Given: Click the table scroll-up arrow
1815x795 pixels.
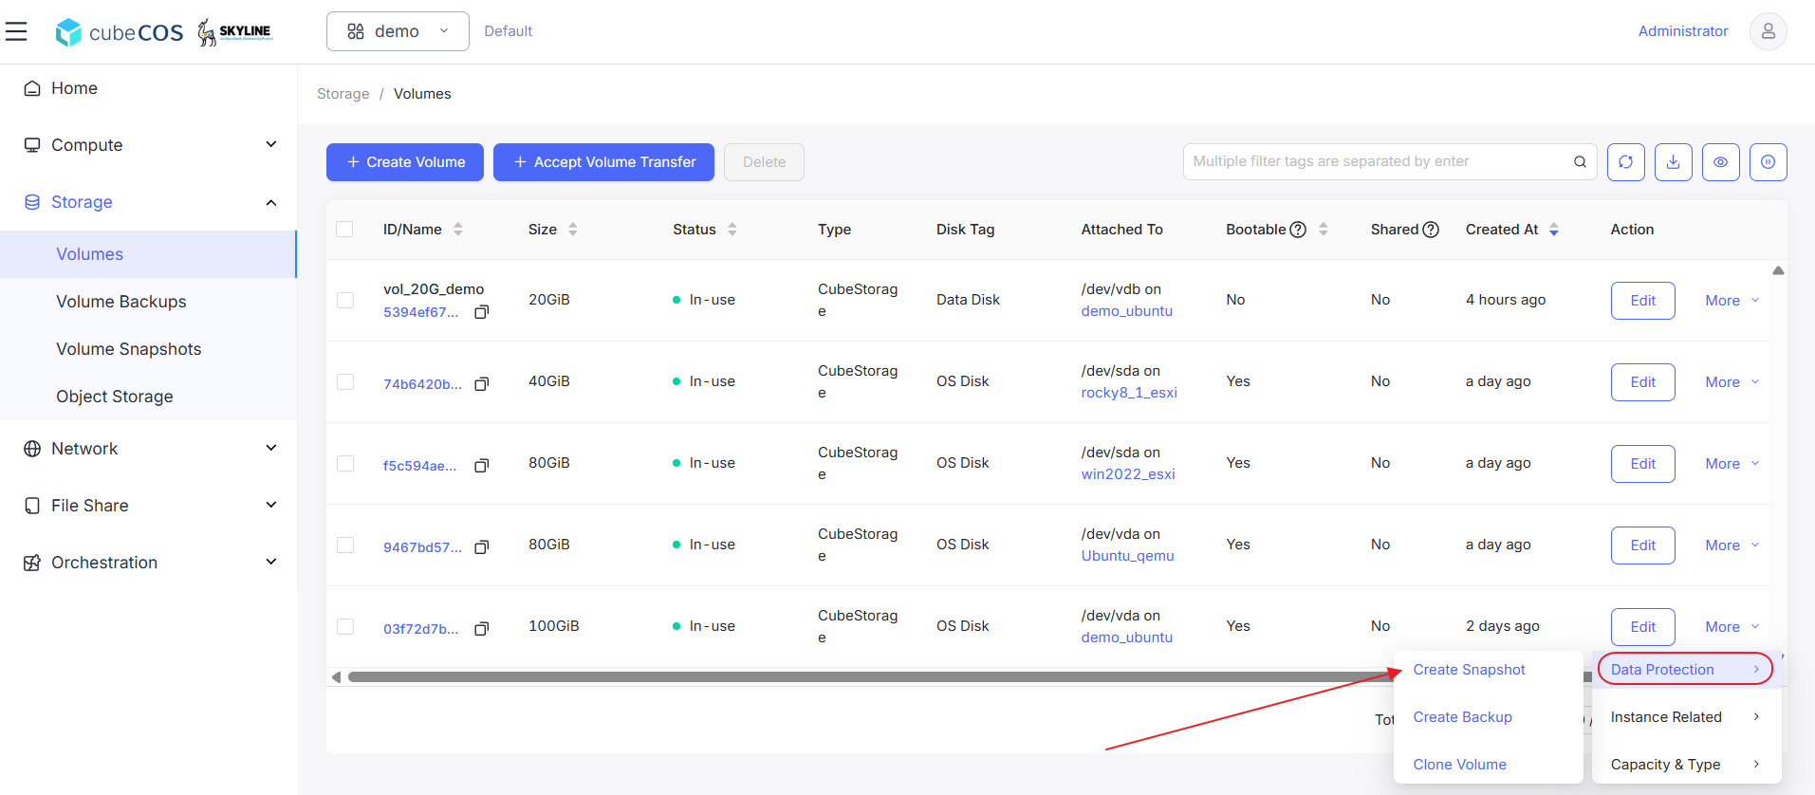Looking at the screenshot, I should tap(1778, 270).
